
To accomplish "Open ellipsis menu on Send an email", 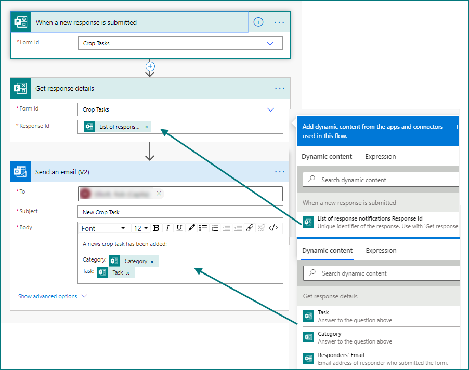I will 280,172.
